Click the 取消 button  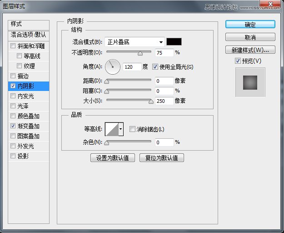[x=250, y=37]
